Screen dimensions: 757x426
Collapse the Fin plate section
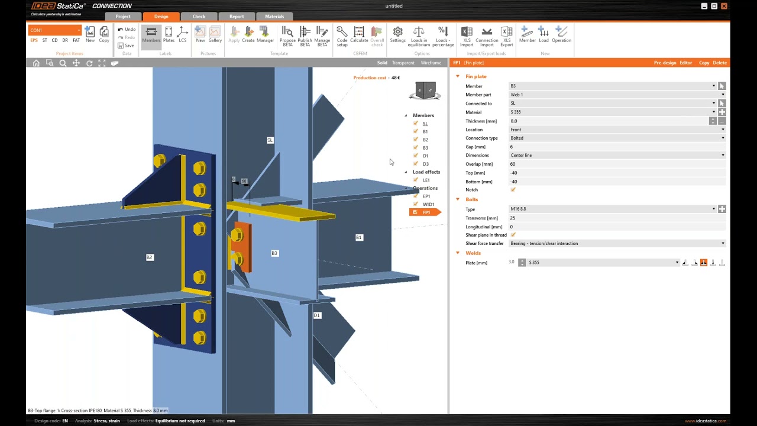[457, 76]
